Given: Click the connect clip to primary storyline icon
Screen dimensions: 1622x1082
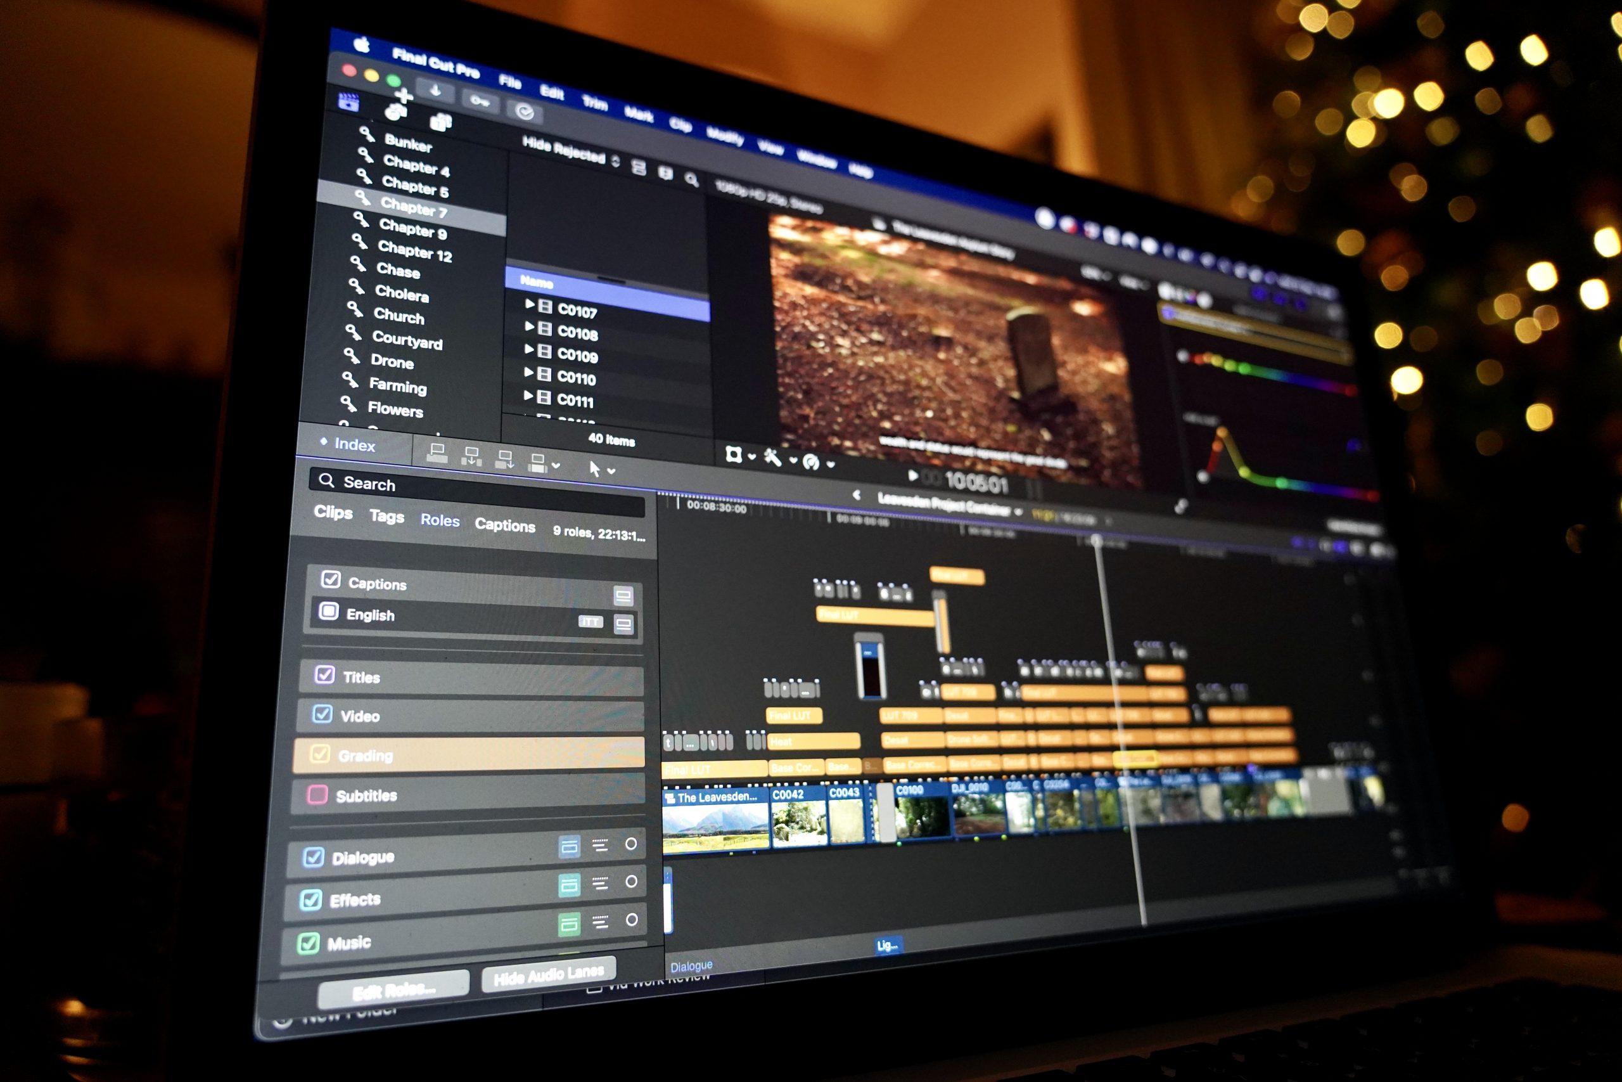Looking at the screenshot, I should coord(437,453).
